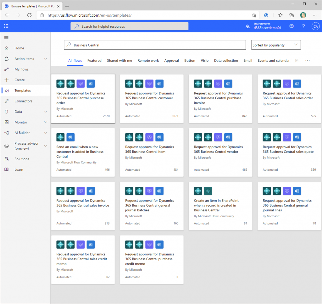Click the My flows icon
322x304 pixels.
click(7, 69)
